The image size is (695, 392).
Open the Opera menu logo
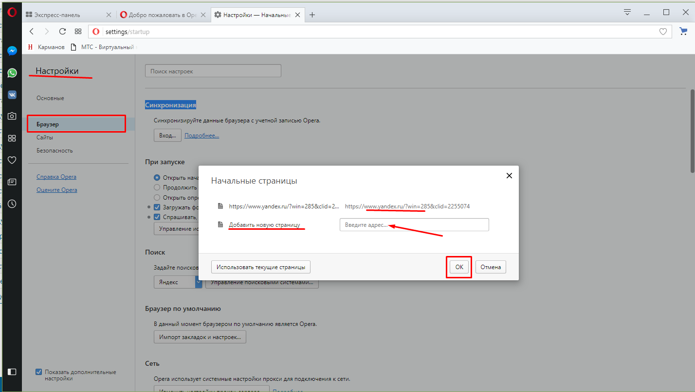pyautogui.click(x=12, y=13)
